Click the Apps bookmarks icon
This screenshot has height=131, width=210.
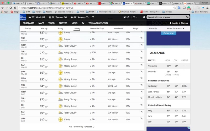pos(5,12)
